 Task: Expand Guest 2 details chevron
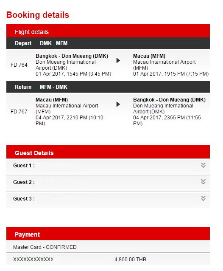[203, 182]
